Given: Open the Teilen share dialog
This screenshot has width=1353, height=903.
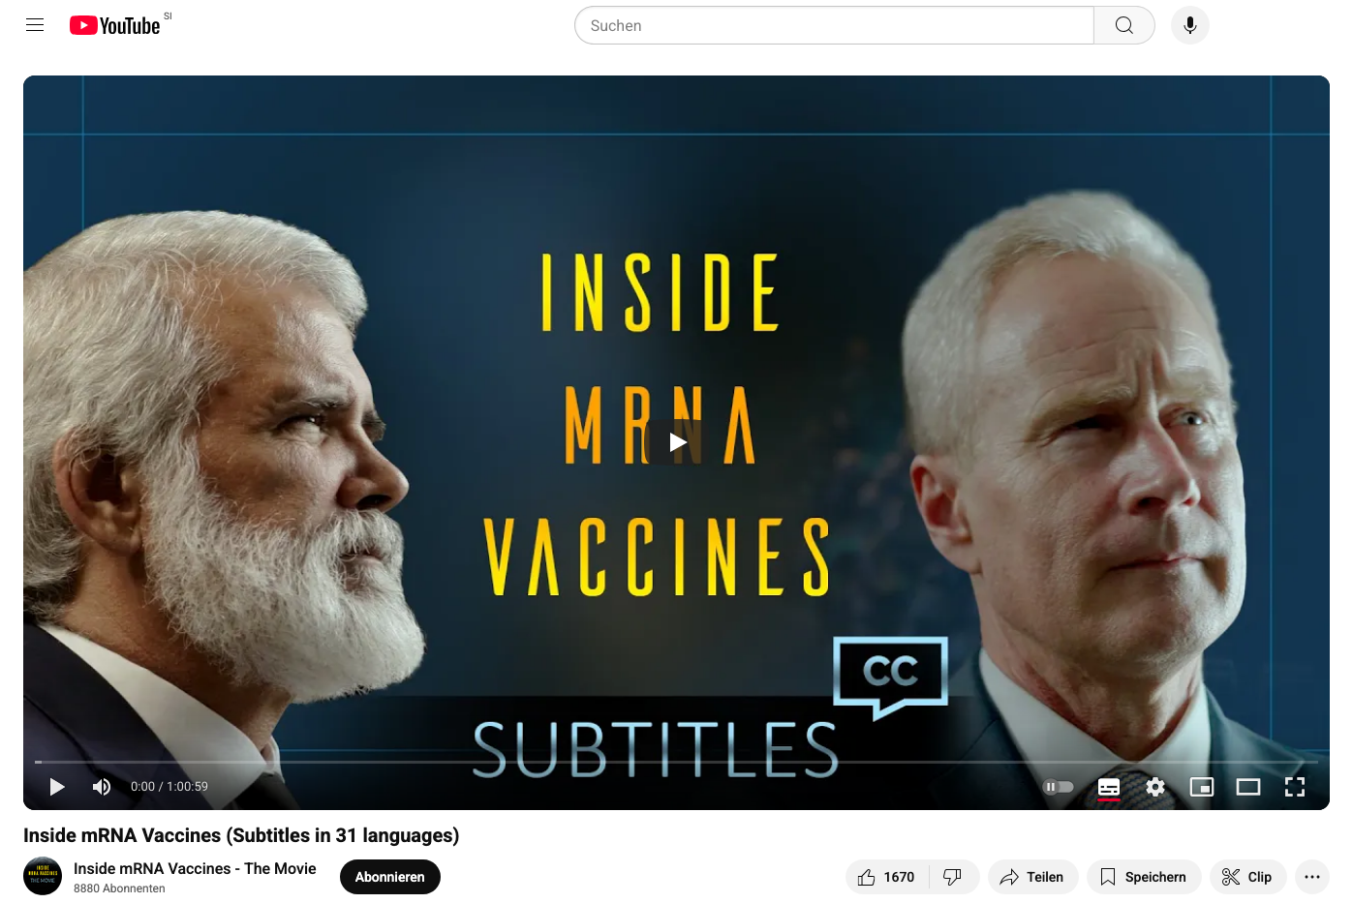Looking at the screenshot, I should tap(1032, 877).
